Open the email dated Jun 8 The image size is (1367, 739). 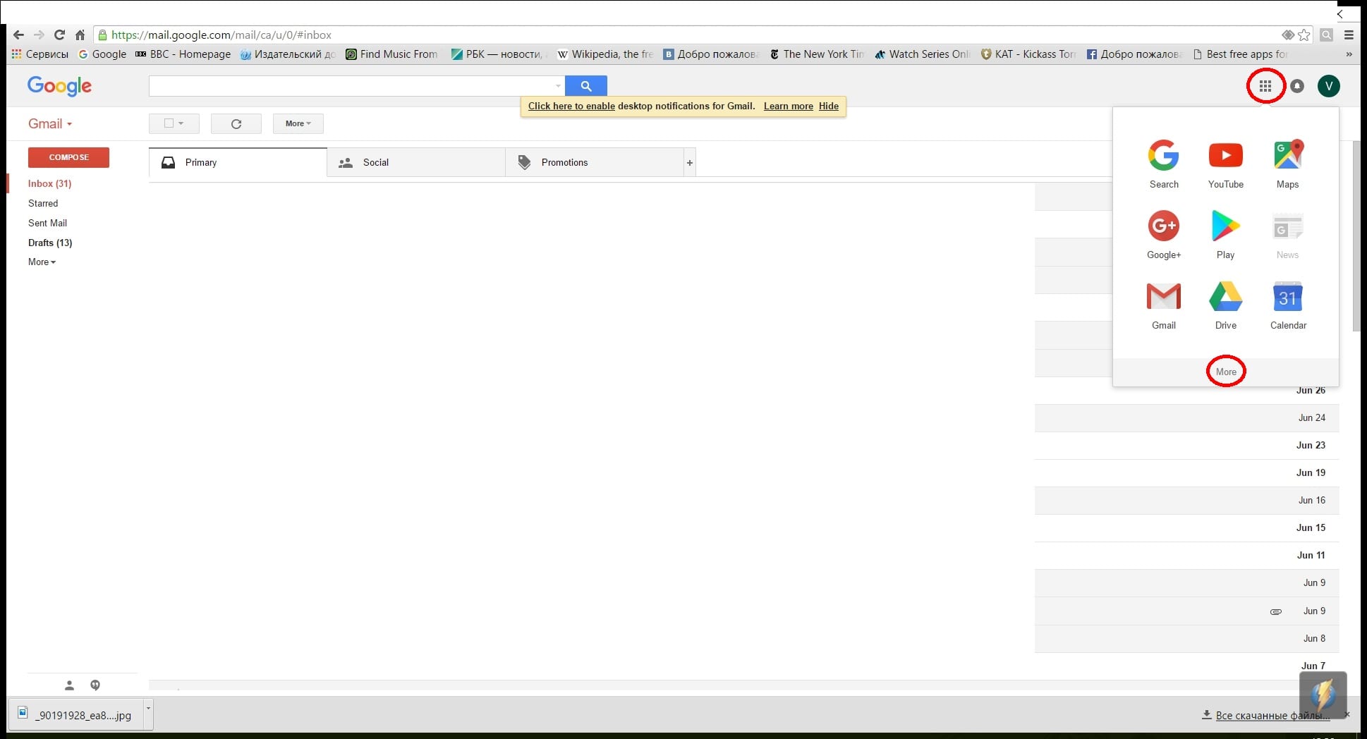point(1186,638)
